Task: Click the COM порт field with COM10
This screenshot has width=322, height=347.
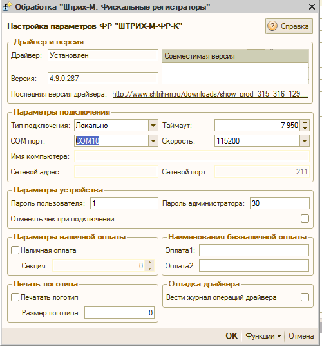Action: pos(111,141)
